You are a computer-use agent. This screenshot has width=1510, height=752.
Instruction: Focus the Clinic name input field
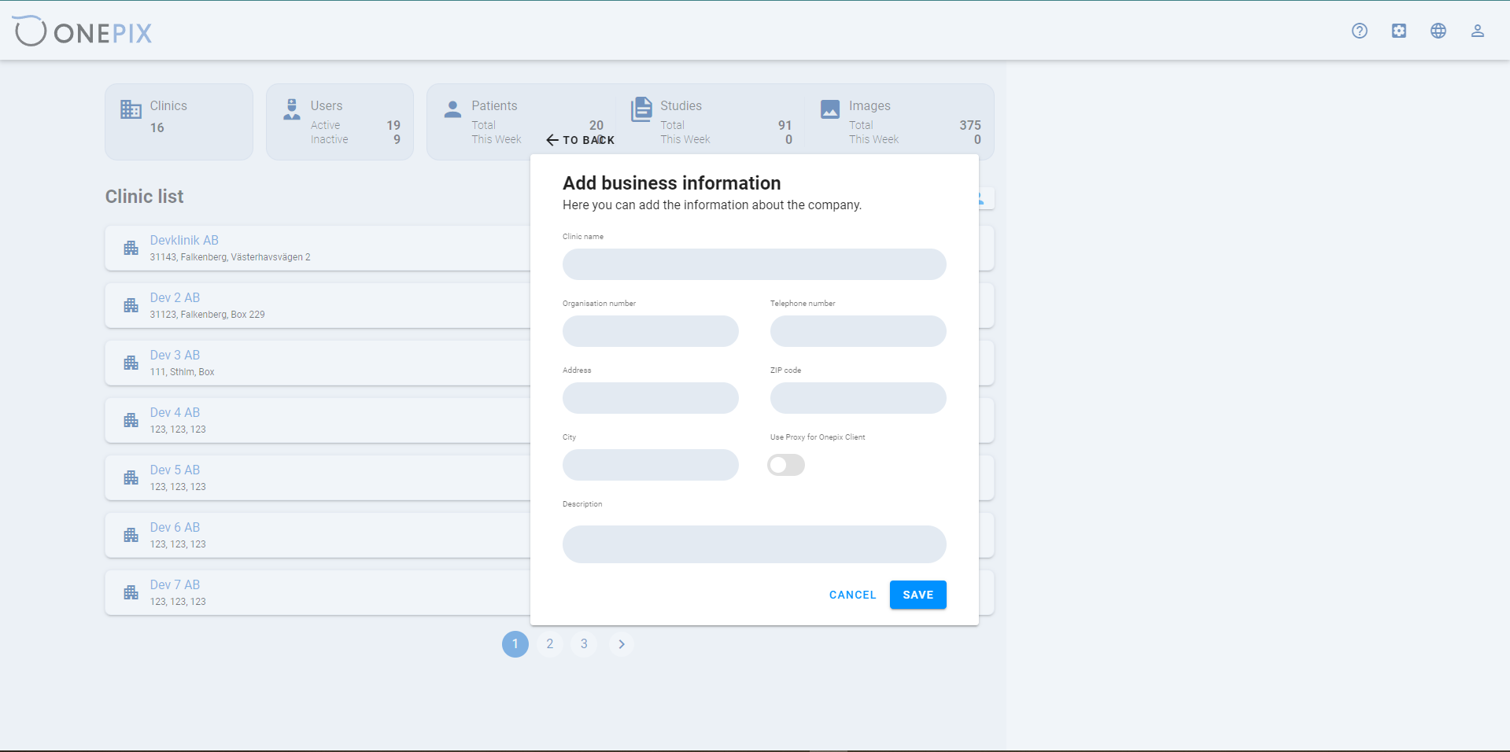tap(754, 264)
